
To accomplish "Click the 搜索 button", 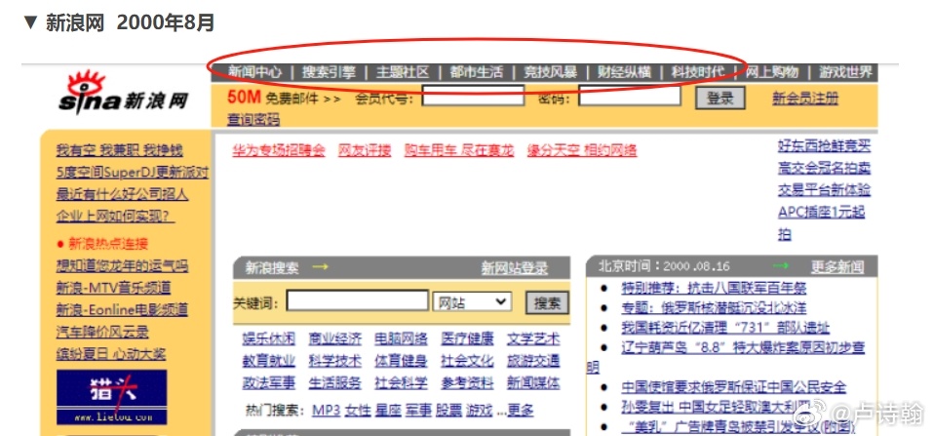I will (547, 302).
